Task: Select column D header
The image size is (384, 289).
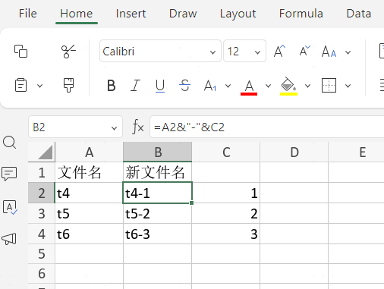Action: point(294,152)
